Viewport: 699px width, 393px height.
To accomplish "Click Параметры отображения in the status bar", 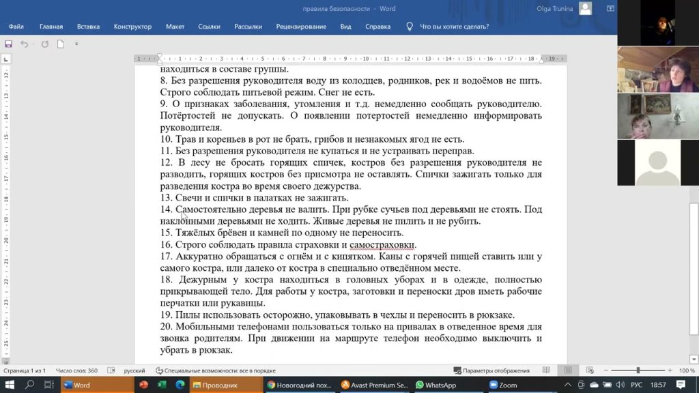I will click(x=491, y=370).
